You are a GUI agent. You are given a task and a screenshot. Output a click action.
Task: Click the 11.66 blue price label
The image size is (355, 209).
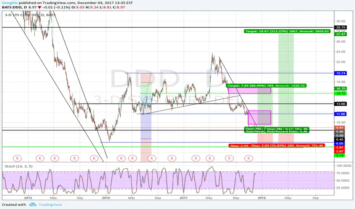coord(341,114)
